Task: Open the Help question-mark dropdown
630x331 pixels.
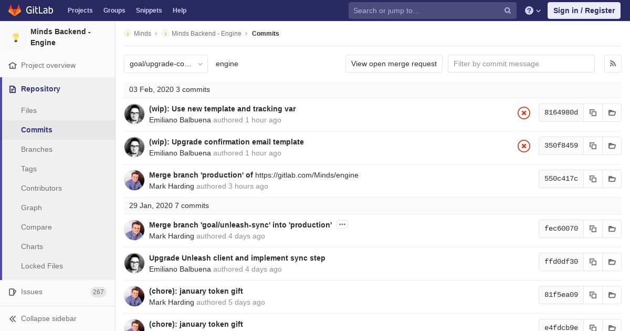Action: coord(532,11)
